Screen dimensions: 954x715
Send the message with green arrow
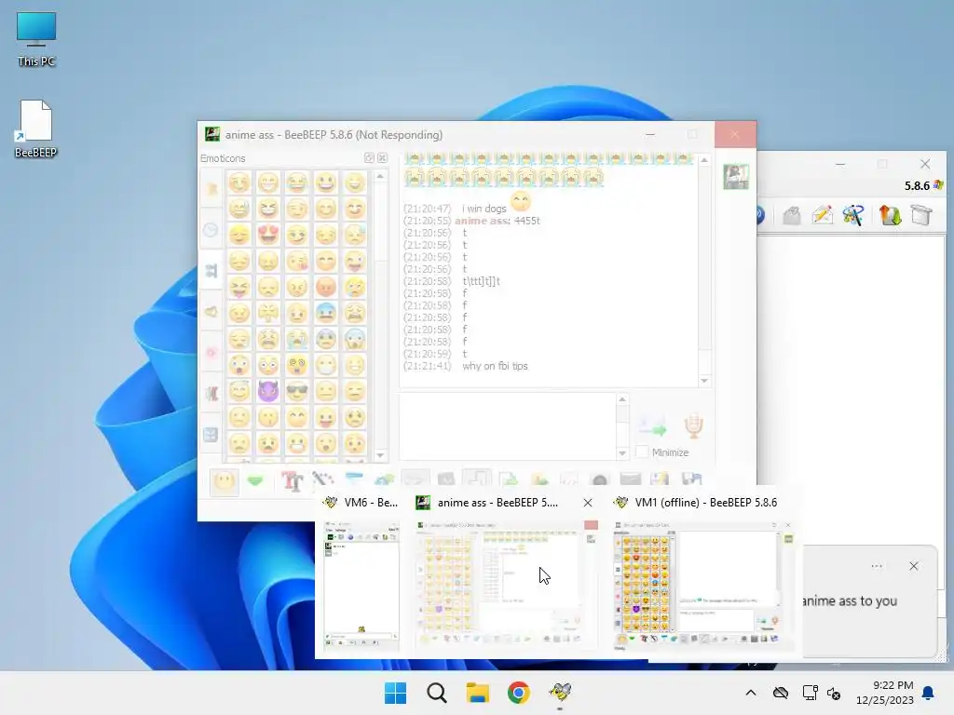click(x=653, y=427)
